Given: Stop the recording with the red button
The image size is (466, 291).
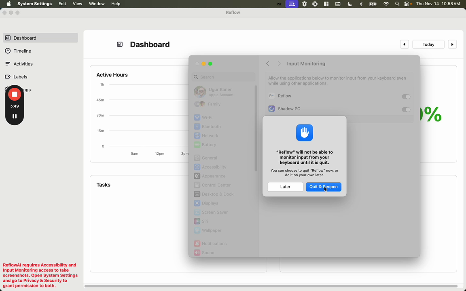Looking at the screenshot, I should pos(14,95).
